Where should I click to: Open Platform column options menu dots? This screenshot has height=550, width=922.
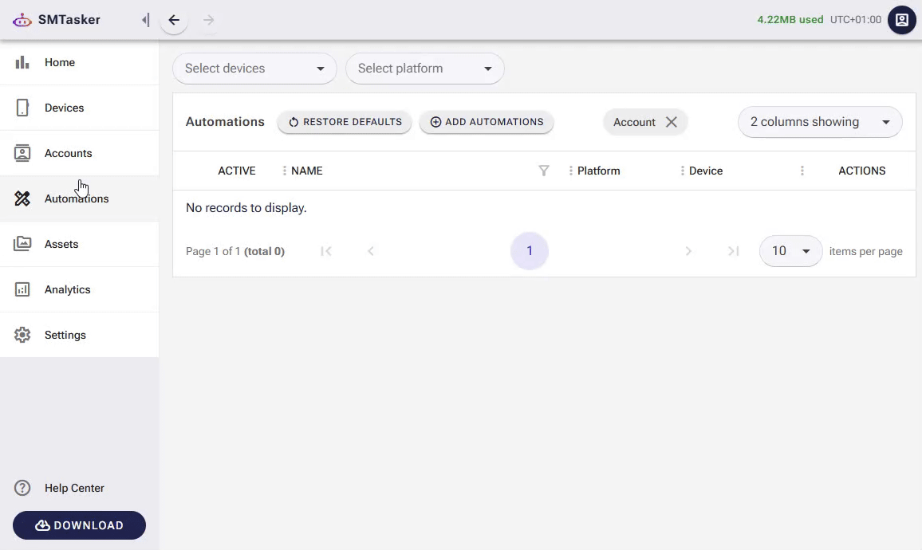tap(570, 171)
